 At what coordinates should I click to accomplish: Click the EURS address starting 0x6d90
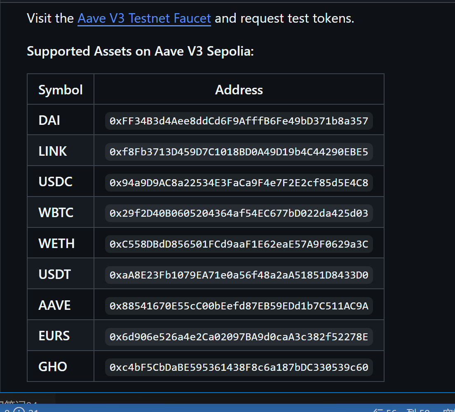point(239,336)
